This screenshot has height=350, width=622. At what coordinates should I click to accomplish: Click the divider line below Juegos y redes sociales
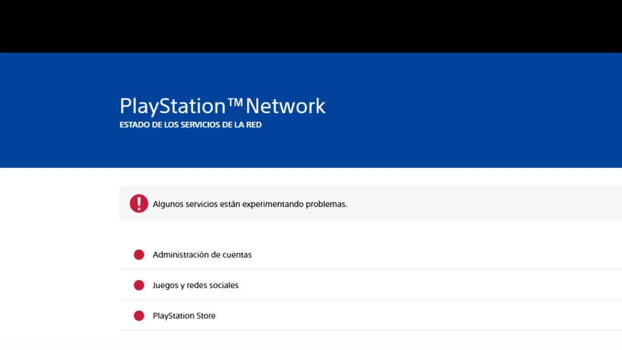(x=369, y=299)
